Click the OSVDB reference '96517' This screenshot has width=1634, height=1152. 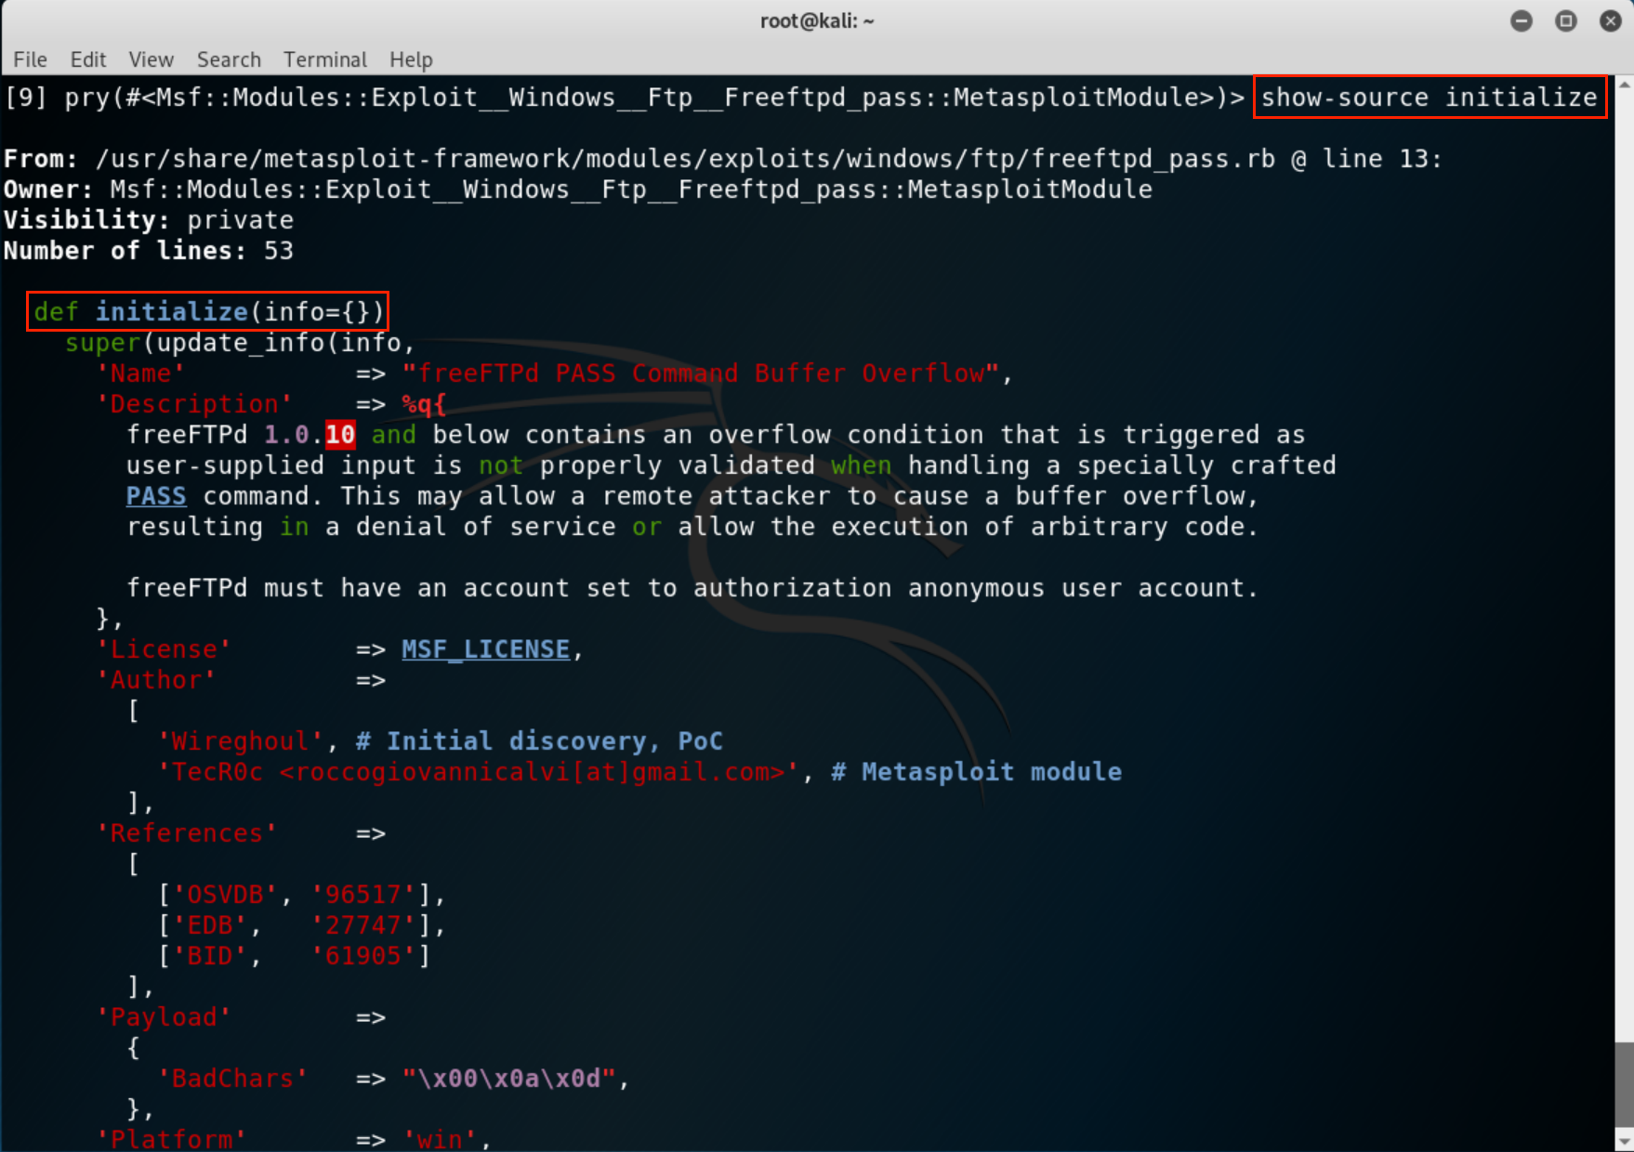coord(363,894)
